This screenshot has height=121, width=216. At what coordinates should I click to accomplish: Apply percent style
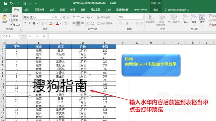click(127, 23)
